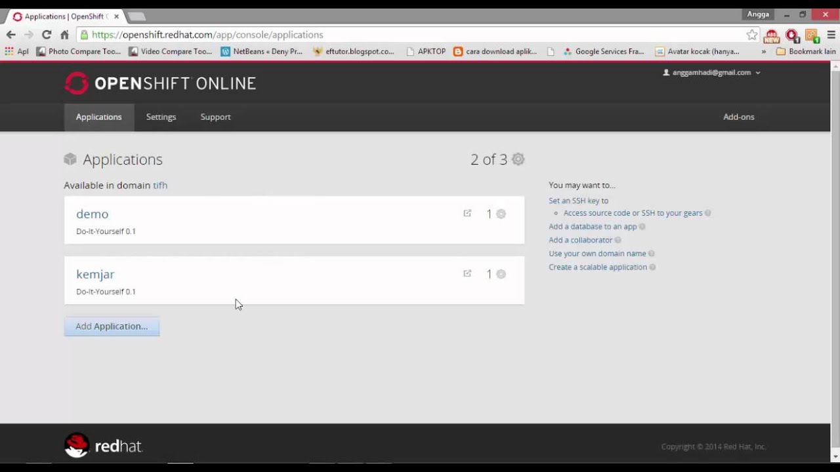
Task: Open the Google Services Fra... bookmark
Action: [x=604, y=51]
